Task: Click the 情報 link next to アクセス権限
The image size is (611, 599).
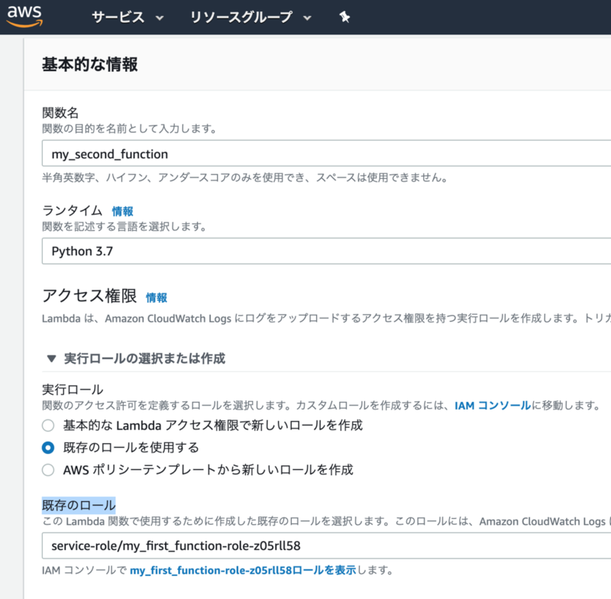Action: point(157,298)
